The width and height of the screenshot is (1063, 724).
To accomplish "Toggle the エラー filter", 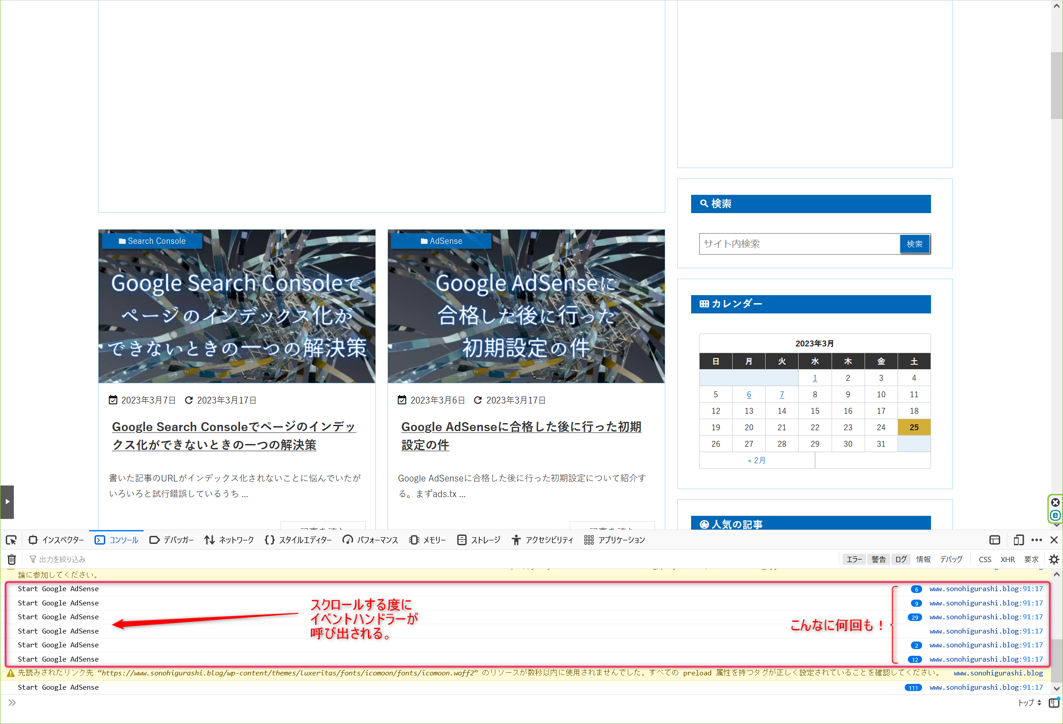I will click(854, 559).
